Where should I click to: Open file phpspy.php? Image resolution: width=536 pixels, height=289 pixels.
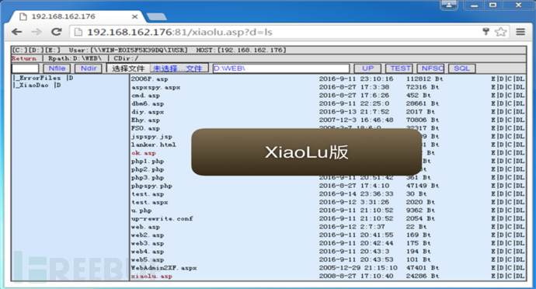click(151, 186)
